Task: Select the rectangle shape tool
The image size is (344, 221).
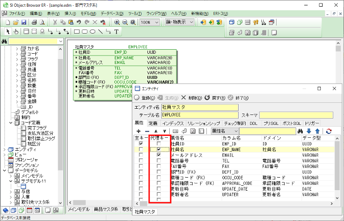Action: pos(77,32)
